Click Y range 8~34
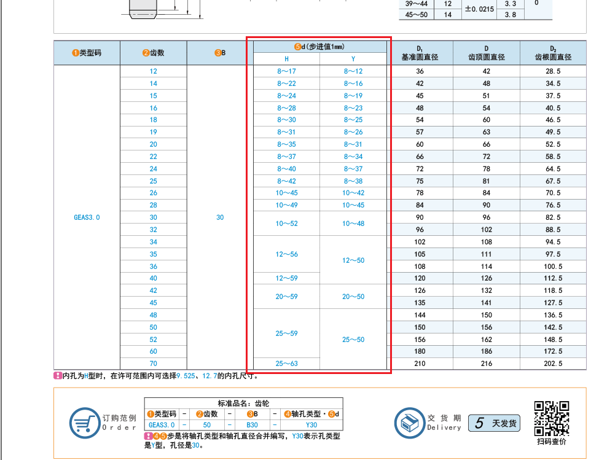The width and height of the screenshot is (599, 460). [353, 157]
